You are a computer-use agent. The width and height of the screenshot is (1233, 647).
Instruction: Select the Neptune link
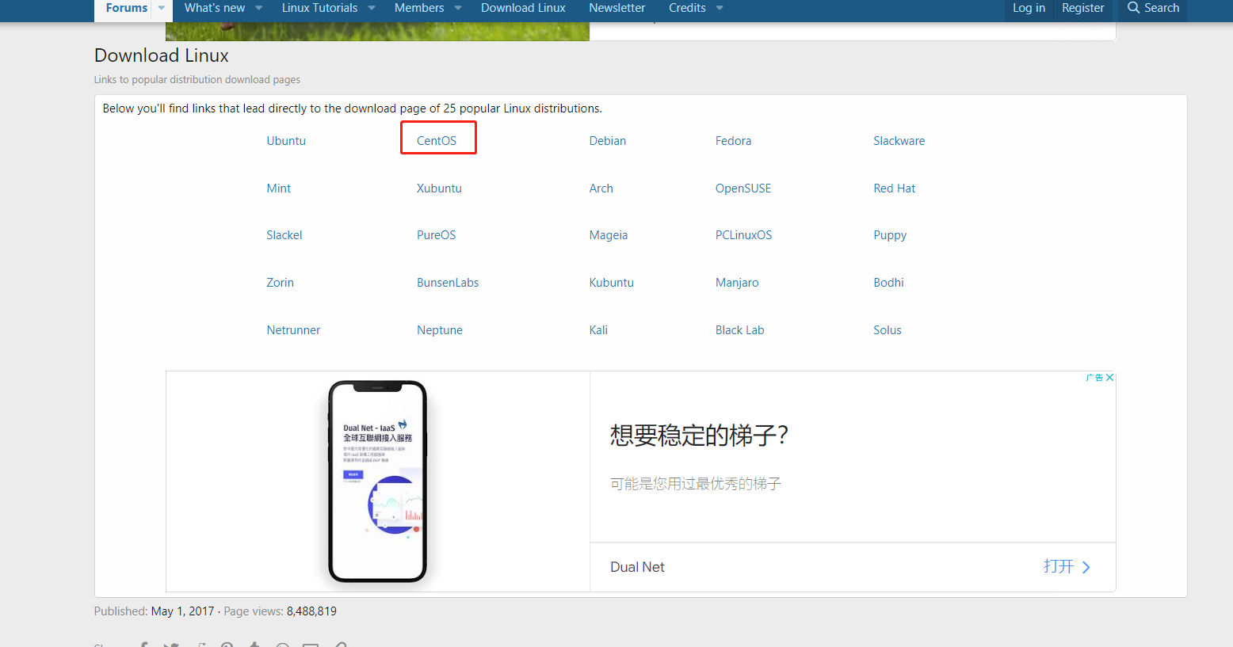point(440,330)
